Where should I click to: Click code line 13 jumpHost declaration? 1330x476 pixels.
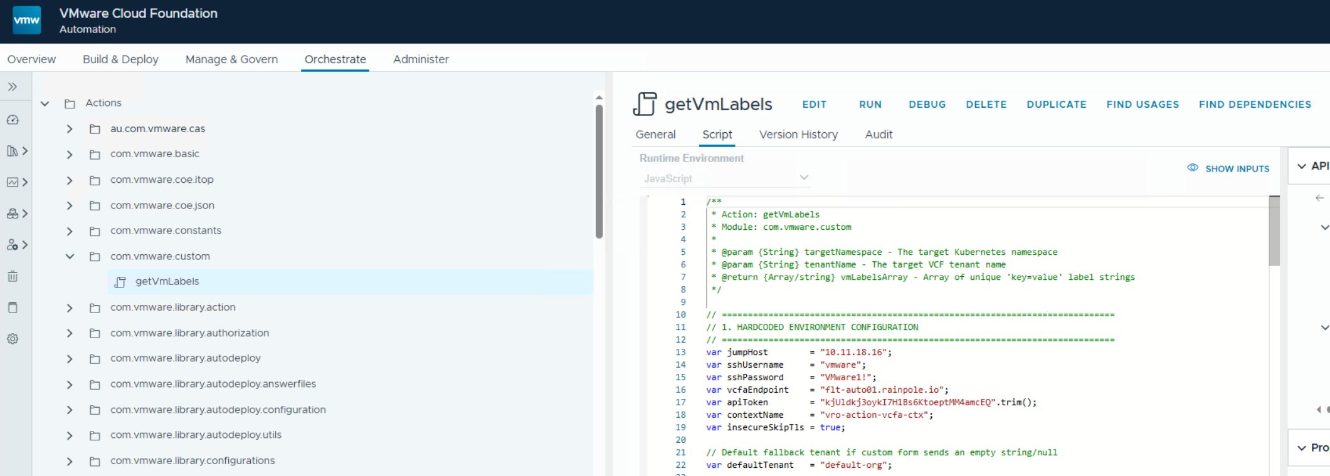click(x=799, y=353)
